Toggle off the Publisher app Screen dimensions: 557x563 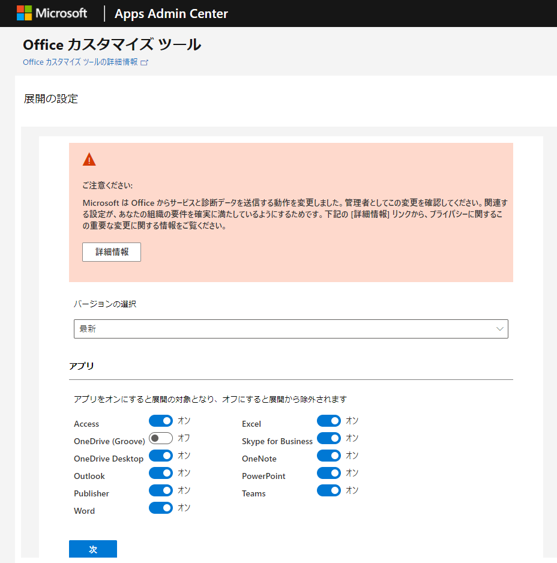[160, 490]
